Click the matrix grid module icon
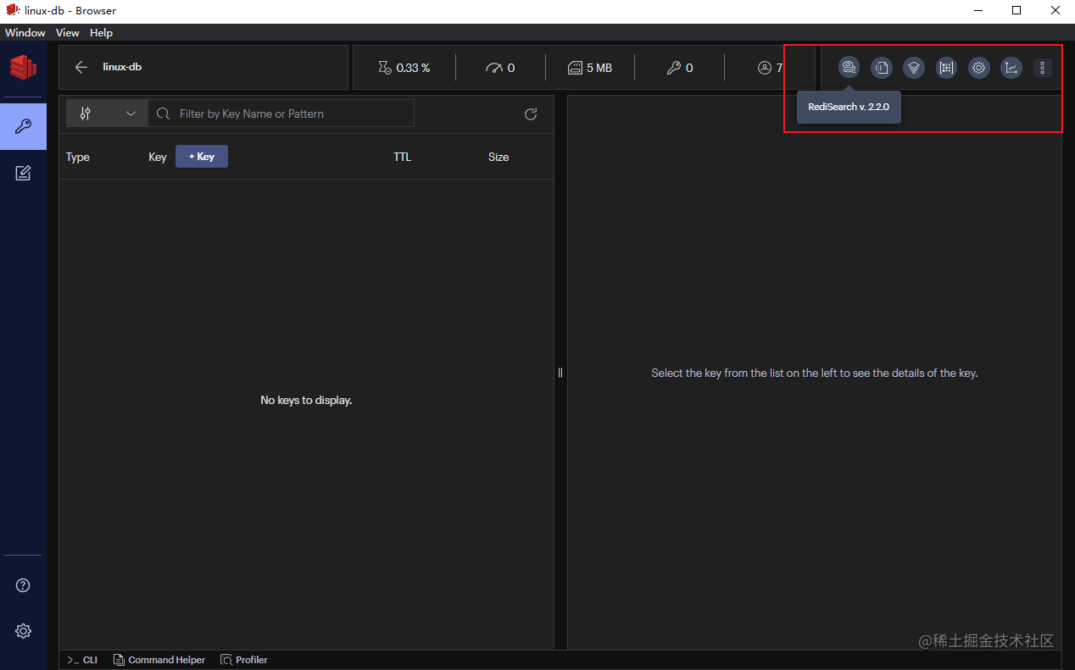Viewport: 1075px width, 670px height. coord(946,68)
